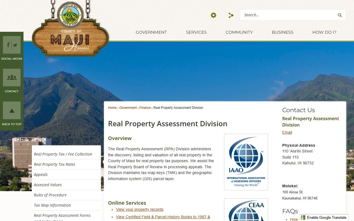Screen dimensions: 354x221
Task: Open the Services menu
Action: pyautogui.click(x=196, y=32)
